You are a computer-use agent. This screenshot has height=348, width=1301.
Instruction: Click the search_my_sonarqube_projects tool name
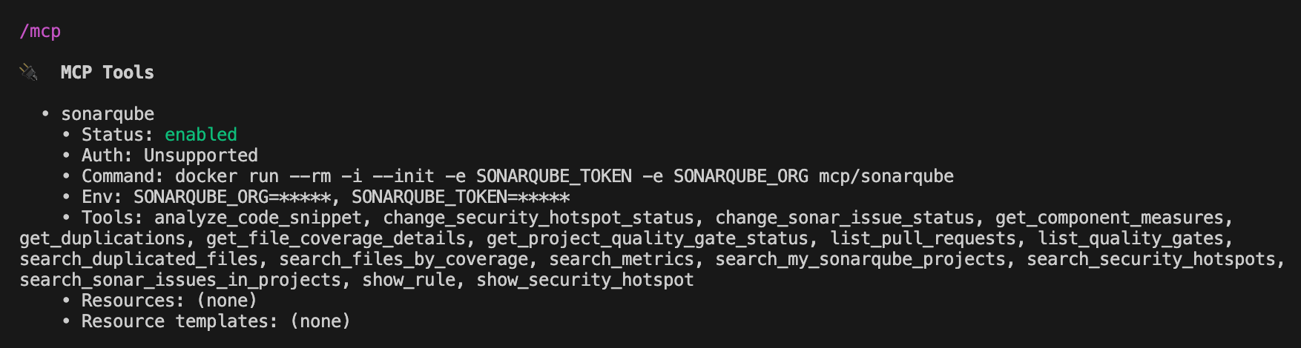tap(860, 259)
